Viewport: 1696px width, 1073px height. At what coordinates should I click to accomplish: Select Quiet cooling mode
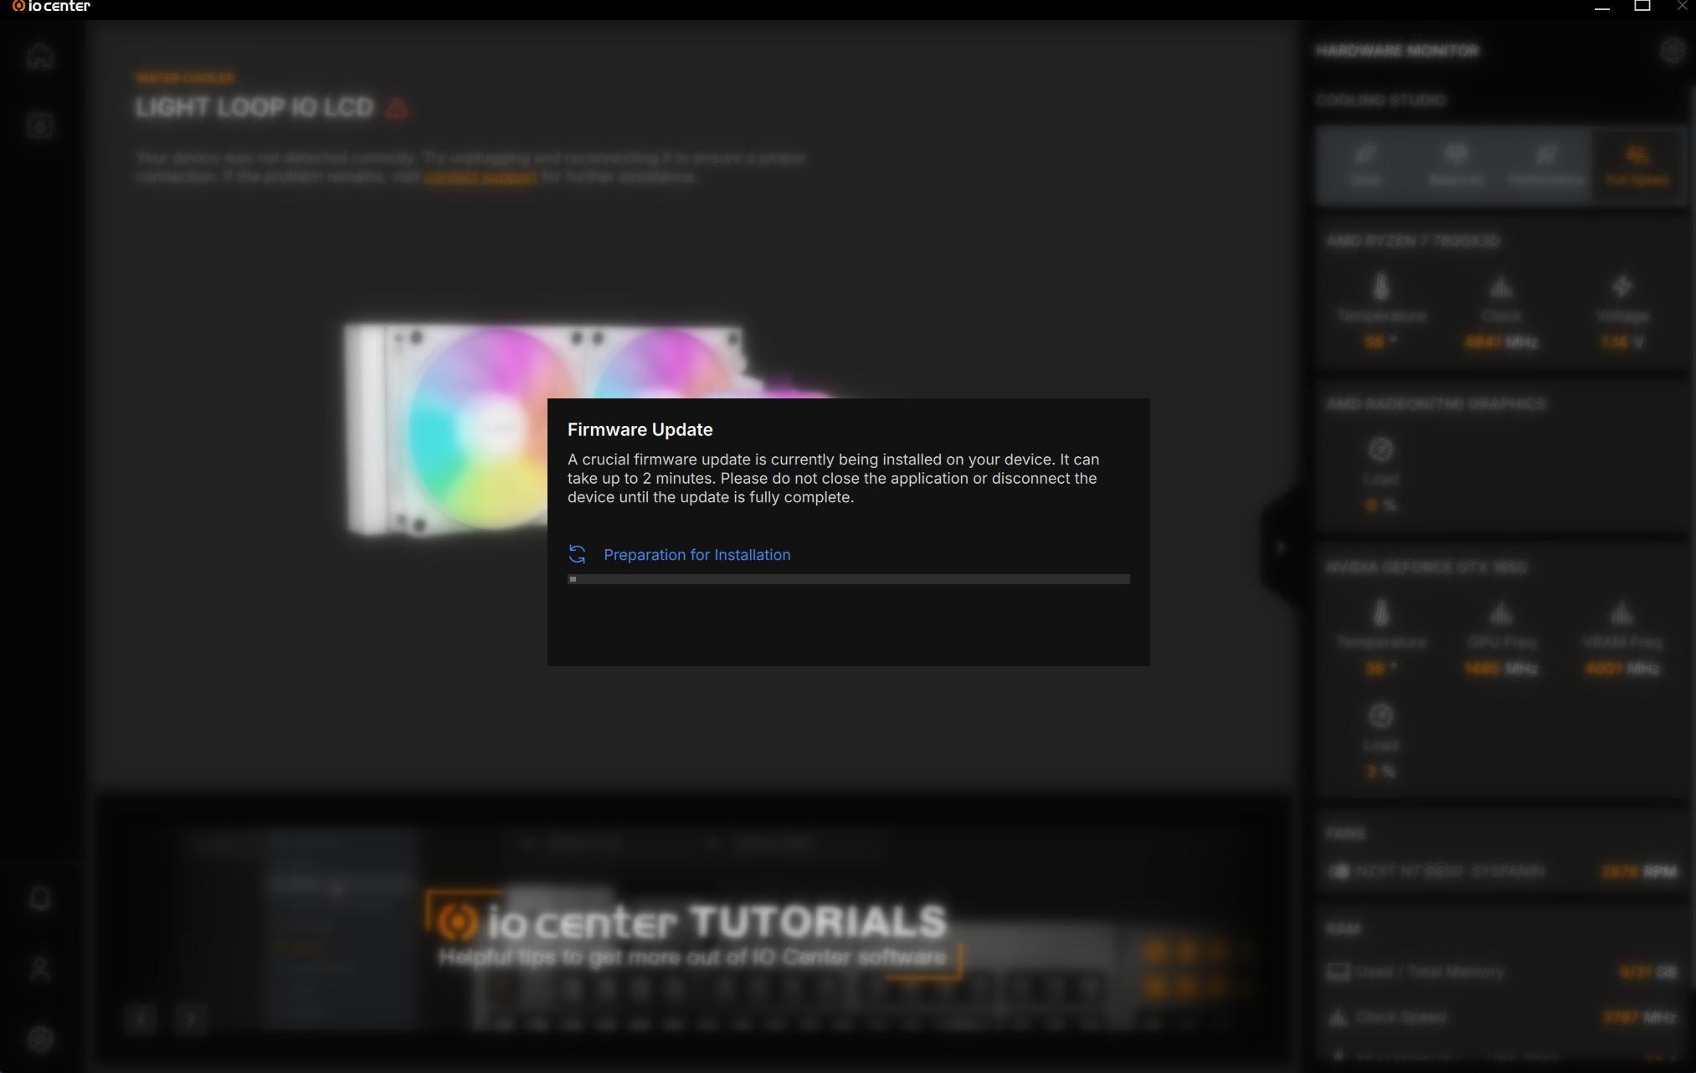tap(1365, 165)
